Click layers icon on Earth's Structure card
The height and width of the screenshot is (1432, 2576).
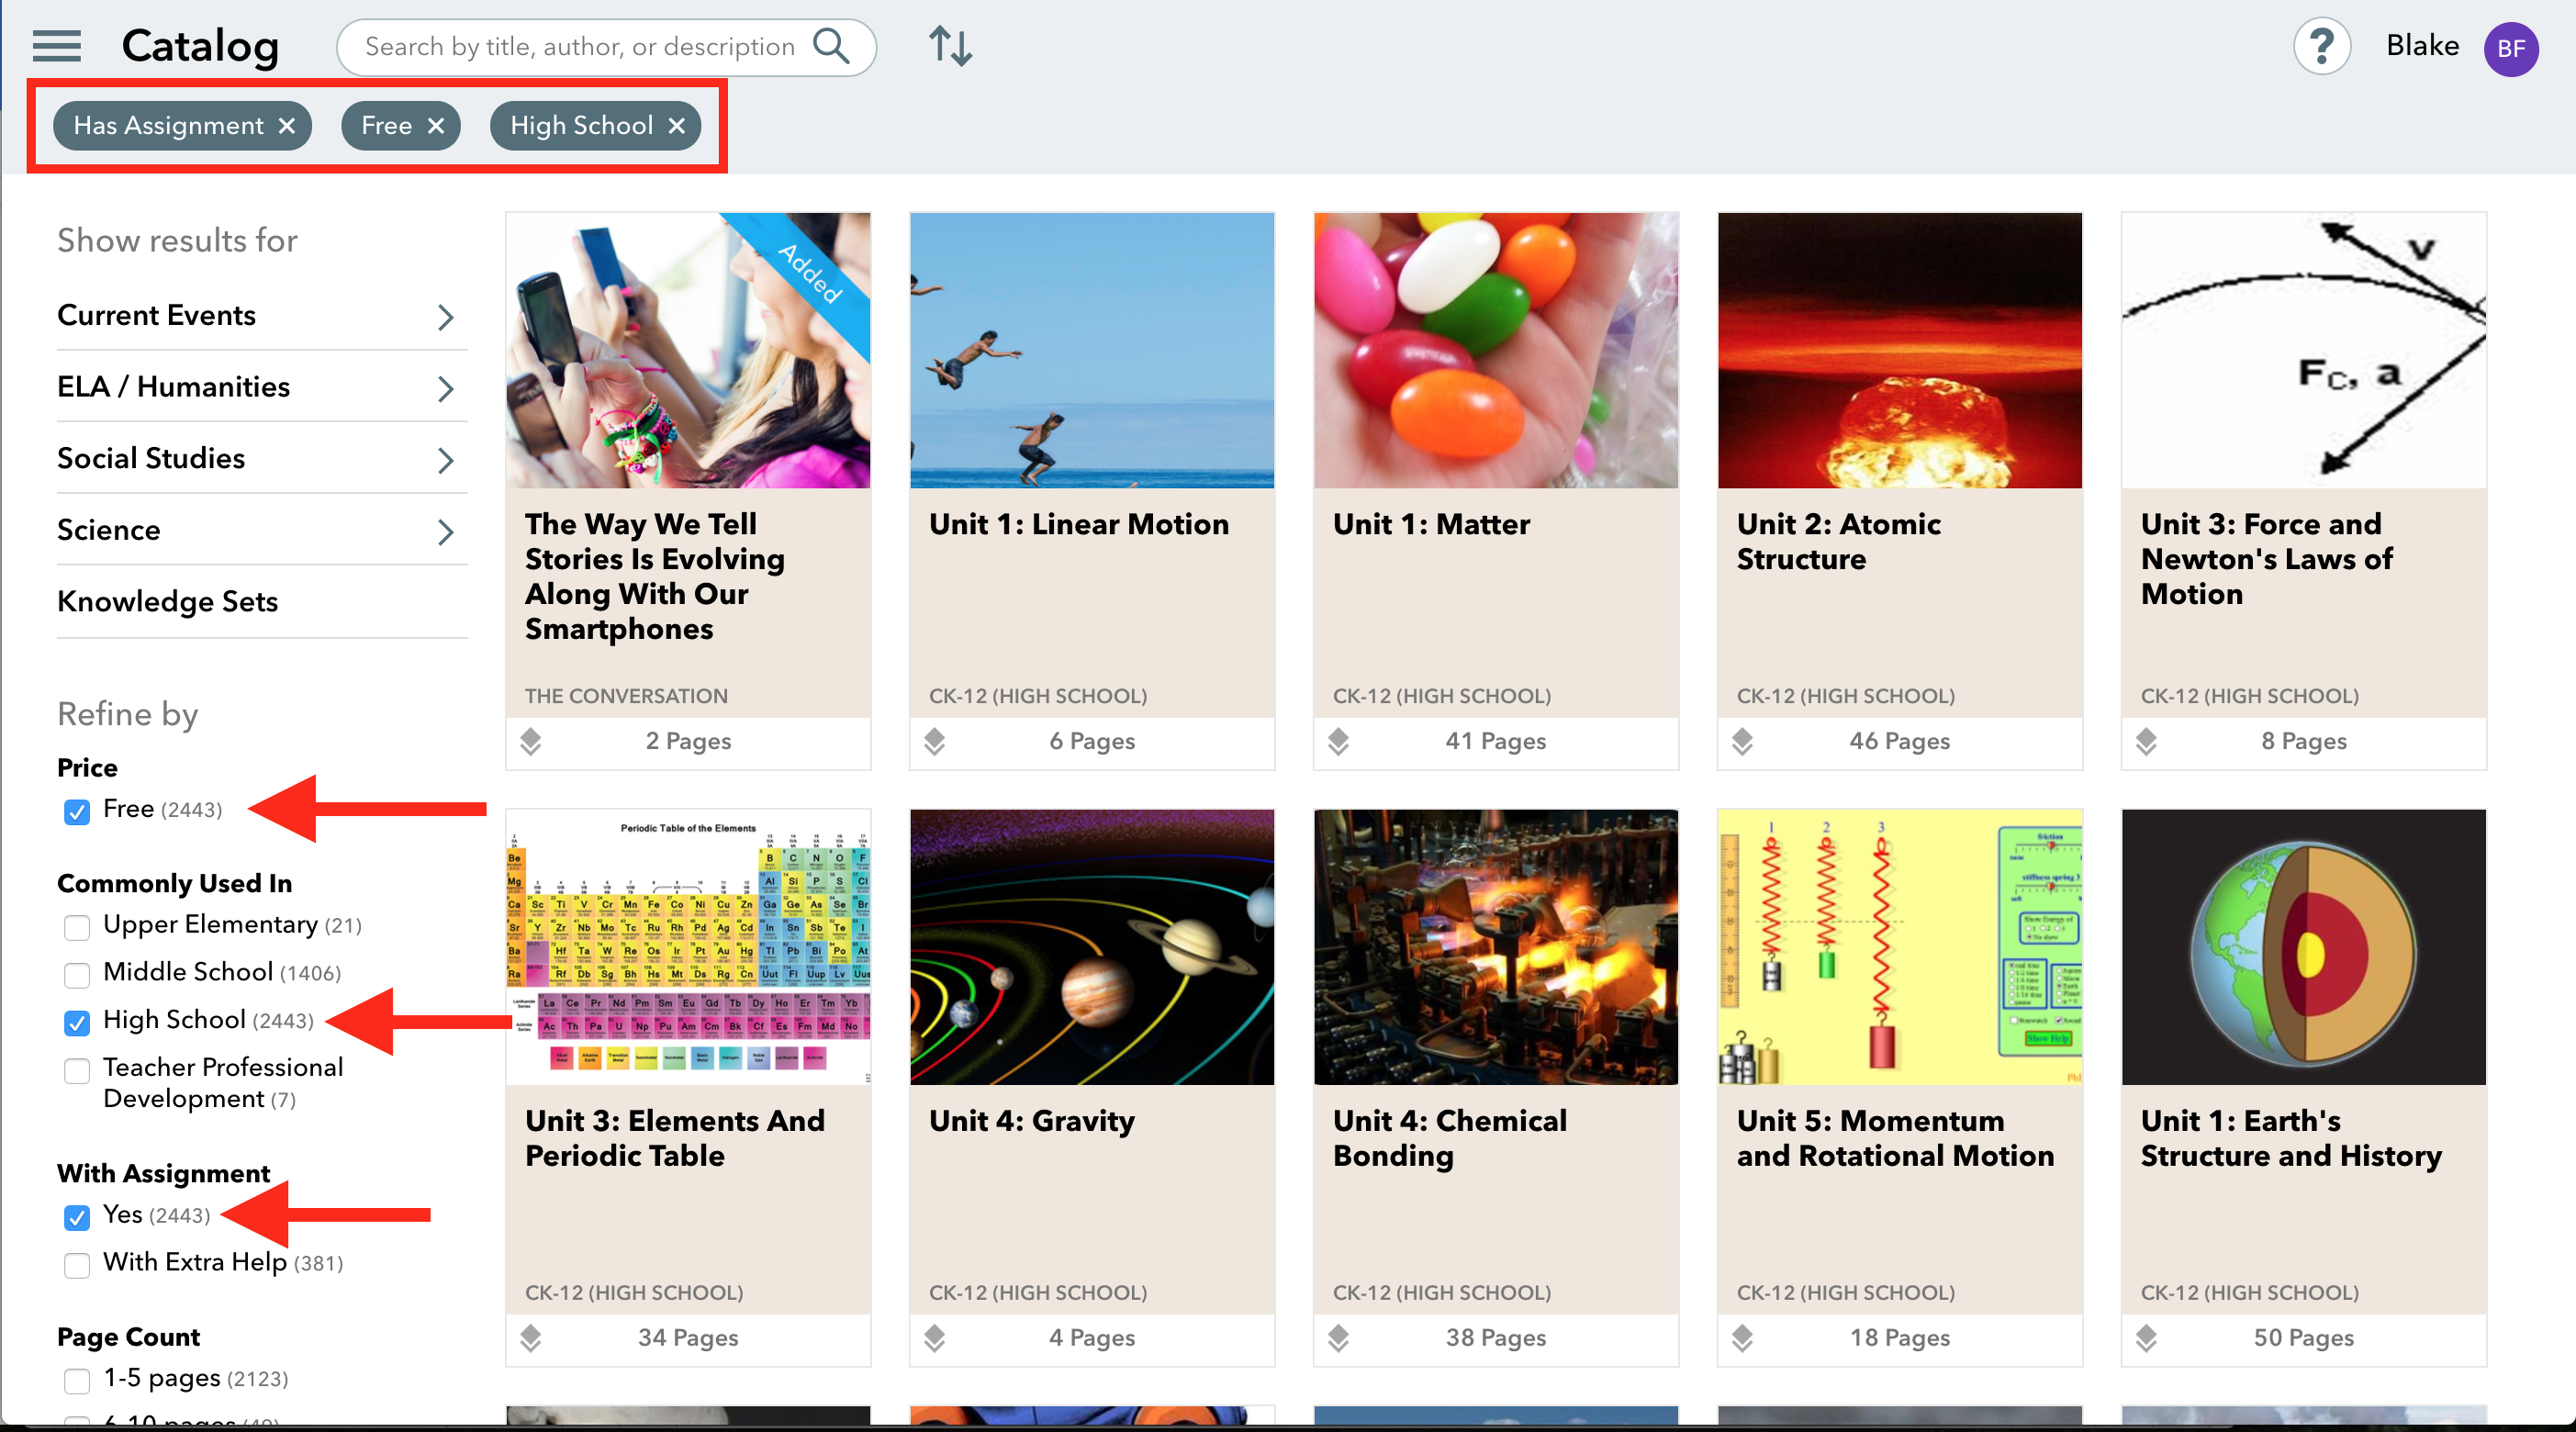[2147, 1338]
